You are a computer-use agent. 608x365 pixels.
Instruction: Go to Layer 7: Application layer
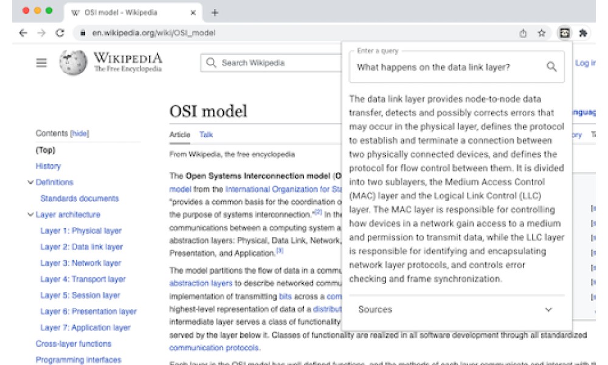coord(85,327)
